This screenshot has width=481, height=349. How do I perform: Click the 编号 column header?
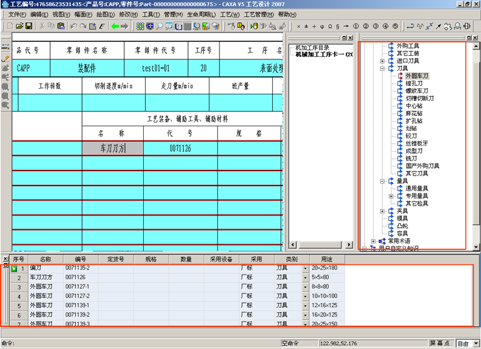81,259
